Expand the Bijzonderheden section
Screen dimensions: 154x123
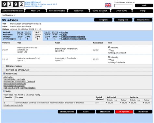tap(4, 66)
